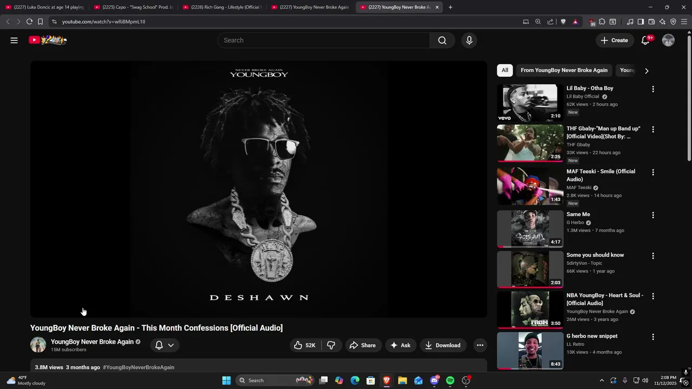This screenshot has width=692, height=389.
Task: Open G herbo new snippet title
Action: (x=592, y=336)
